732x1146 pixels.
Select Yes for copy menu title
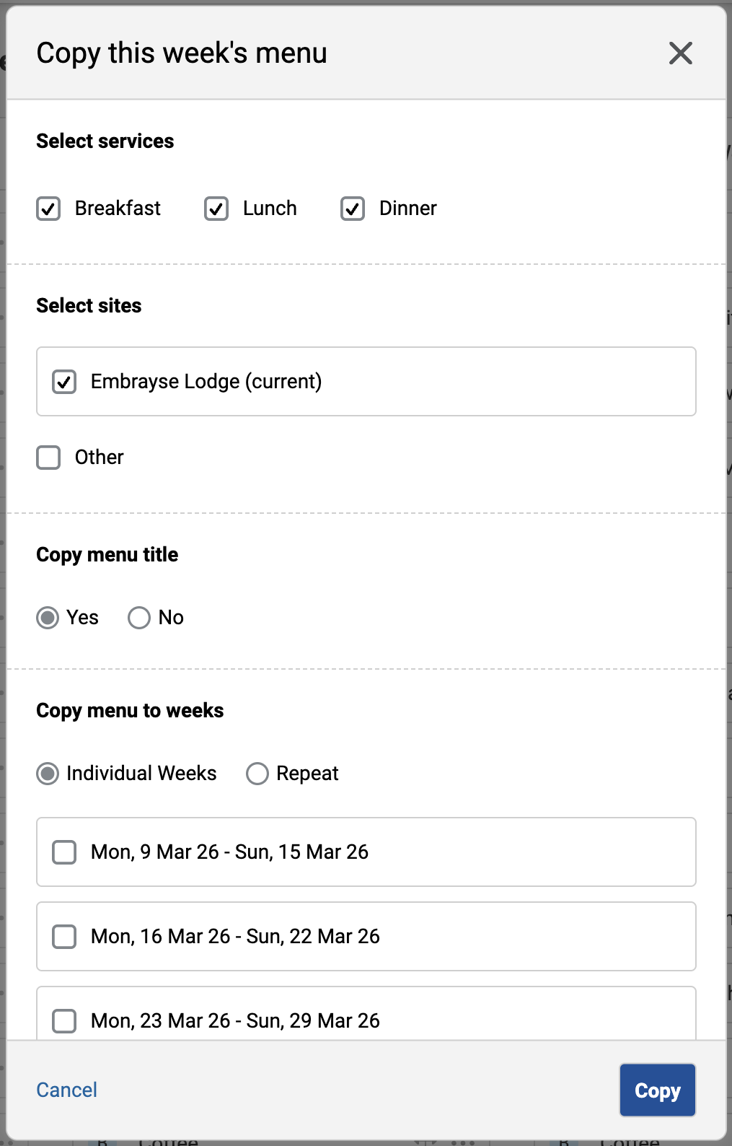(48, 618)
